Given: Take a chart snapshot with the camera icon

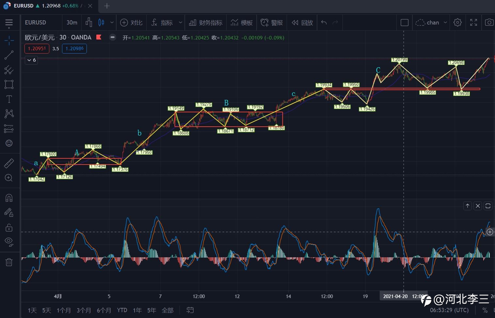Looking at the screenshot, I should click(x=489, y=23).
